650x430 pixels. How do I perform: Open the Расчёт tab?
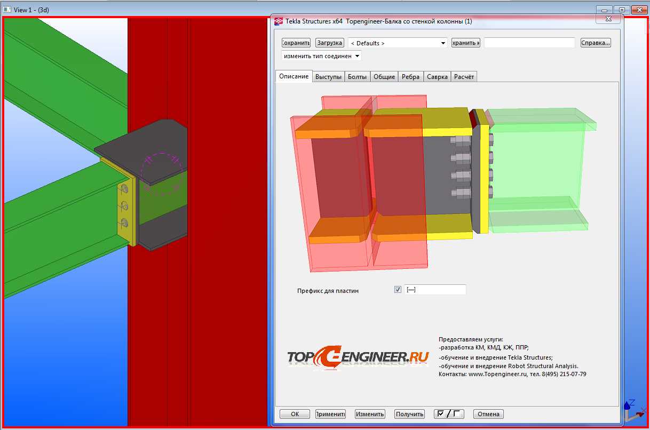point(464,77)
